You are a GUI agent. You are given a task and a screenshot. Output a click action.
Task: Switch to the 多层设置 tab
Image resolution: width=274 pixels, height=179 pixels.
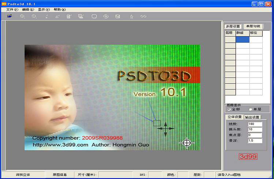tap(233, 26)
